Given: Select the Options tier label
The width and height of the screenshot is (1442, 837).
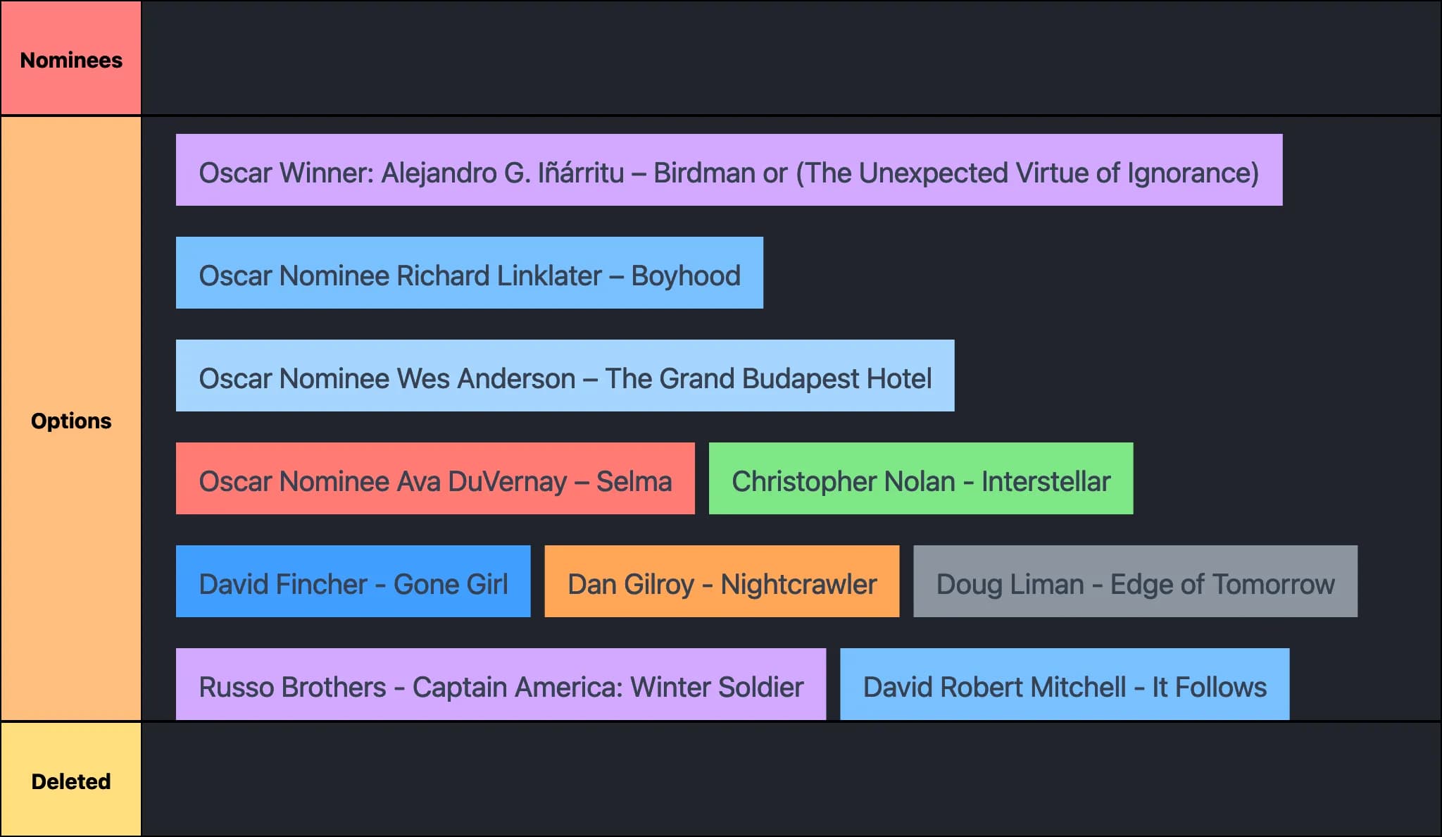Looking at the screenshot, I should [x=70, y=420].
